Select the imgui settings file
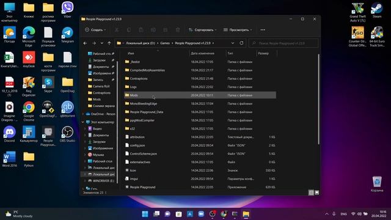This screenshot has width=391, height=220. [x=200, y=179]
